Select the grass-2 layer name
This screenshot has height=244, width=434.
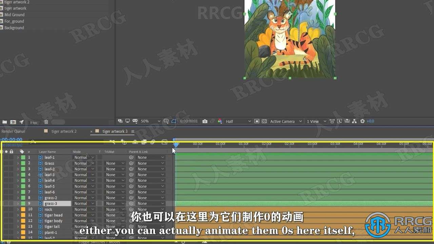tap(51, 198)
